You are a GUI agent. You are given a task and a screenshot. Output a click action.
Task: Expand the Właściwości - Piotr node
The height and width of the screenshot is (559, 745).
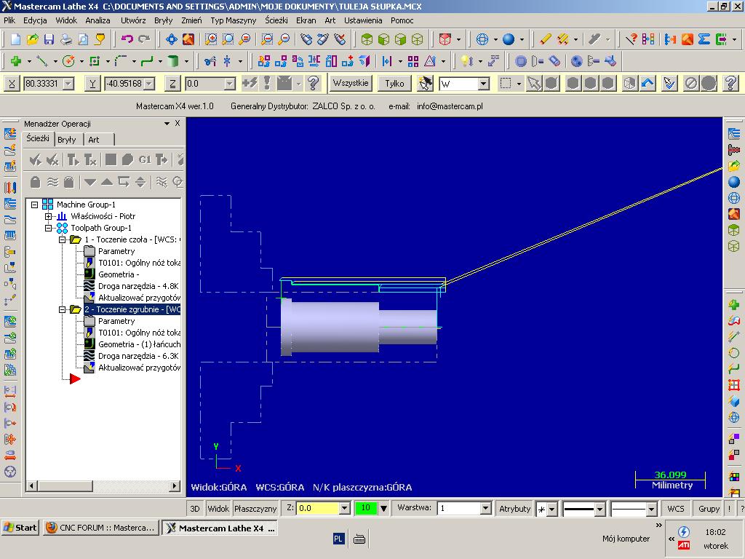click(49, 216)
